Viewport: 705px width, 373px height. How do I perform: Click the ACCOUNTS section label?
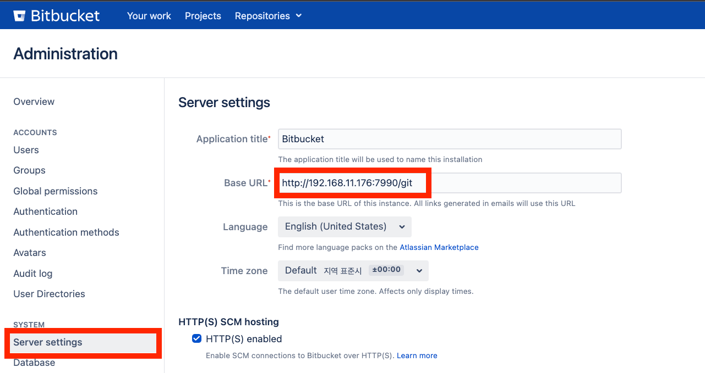tap(35, 132)
